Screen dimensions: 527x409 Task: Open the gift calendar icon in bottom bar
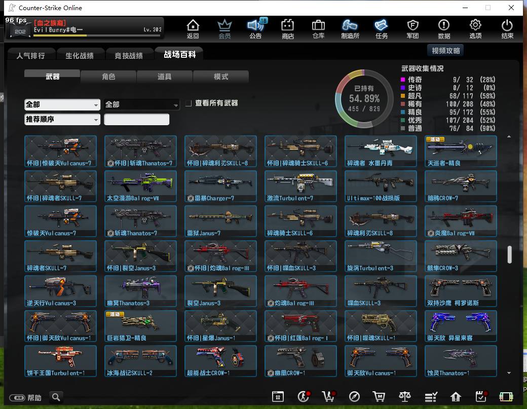tap(278, 397)
